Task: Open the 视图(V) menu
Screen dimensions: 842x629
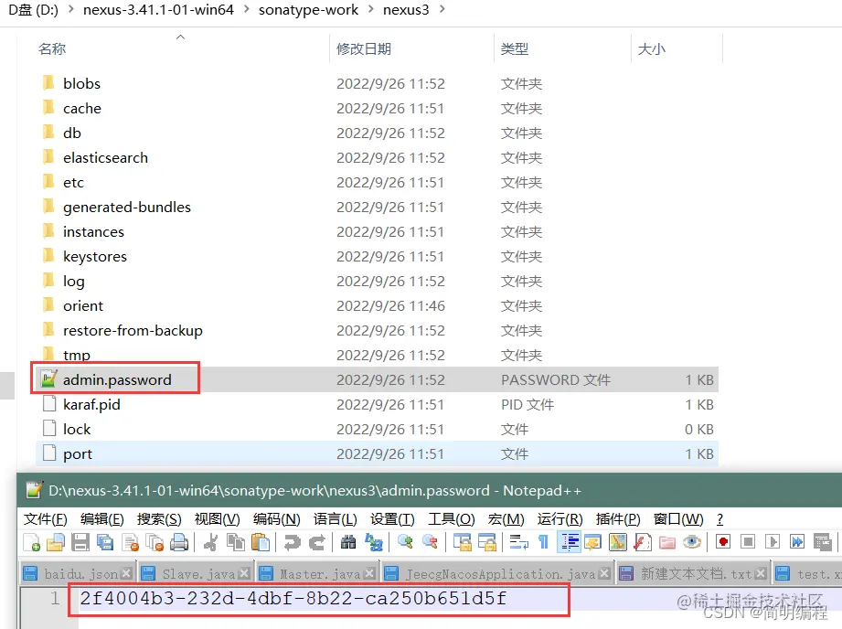Action: point(217,519)
